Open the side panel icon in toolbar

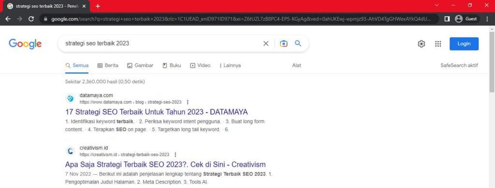[447, 19]
